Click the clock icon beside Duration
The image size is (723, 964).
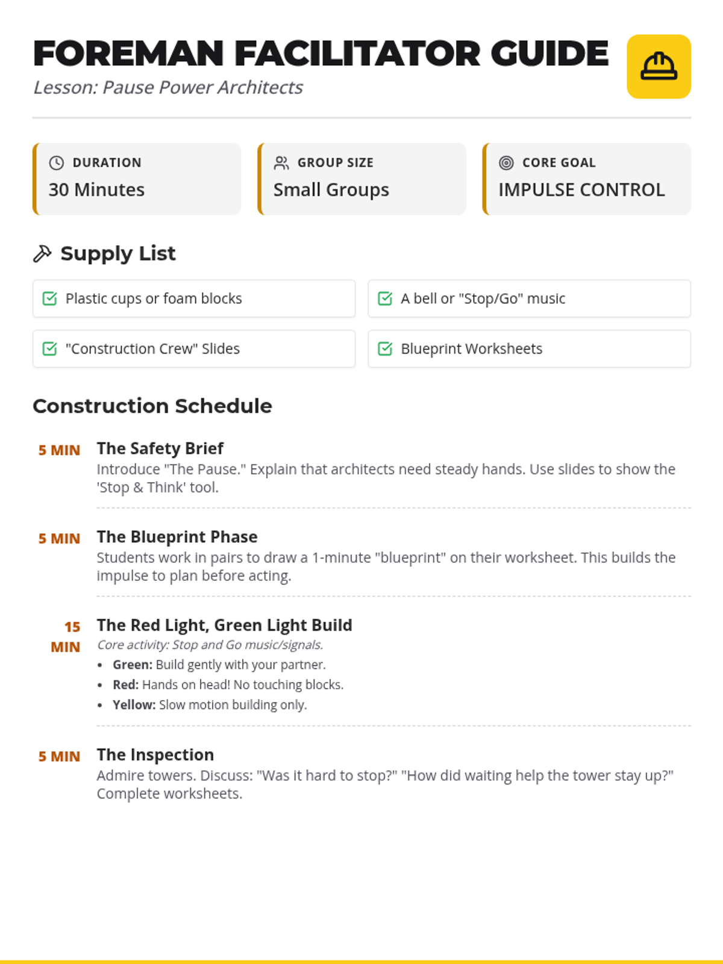click(x=57, y=163)
